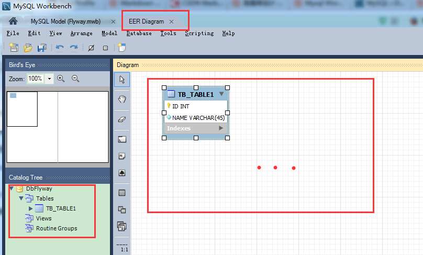Screen dimensions: 423x255
Task: Open the Tools menu
Action: pyautogui.click(x=169, y=33)
